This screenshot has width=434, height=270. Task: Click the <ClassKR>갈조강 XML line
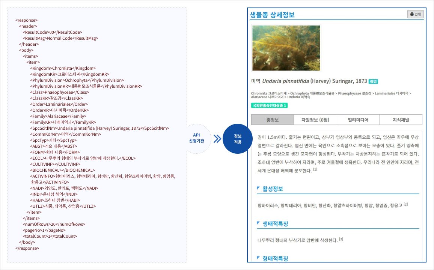[x=56, y=98]
